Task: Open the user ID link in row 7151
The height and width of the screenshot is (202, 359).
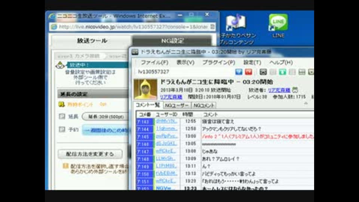Action: (166, 181)
